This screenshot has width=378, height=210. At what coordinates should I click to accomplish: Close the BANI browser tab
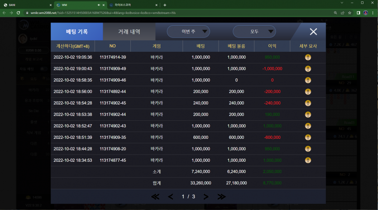click(50, 5)
